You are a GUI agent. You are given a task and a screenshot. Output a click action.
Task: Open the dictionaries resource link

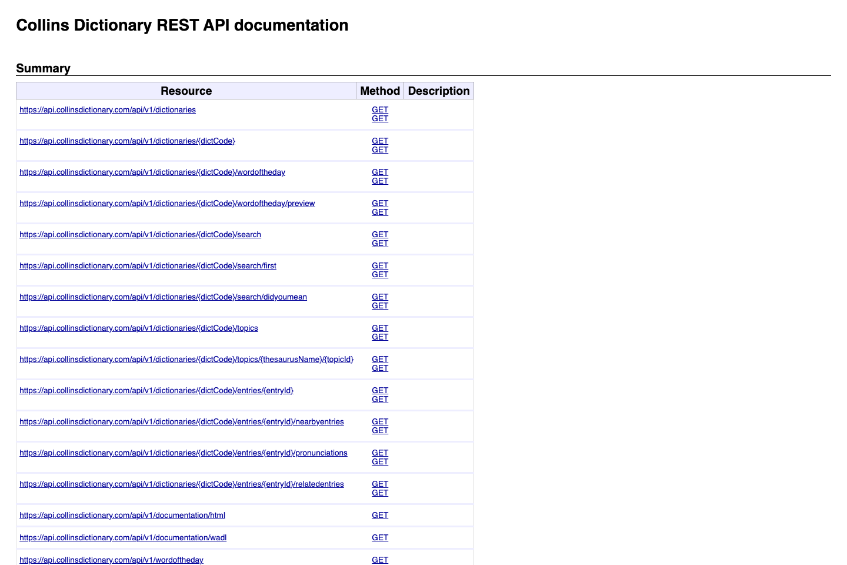[107, 109]
